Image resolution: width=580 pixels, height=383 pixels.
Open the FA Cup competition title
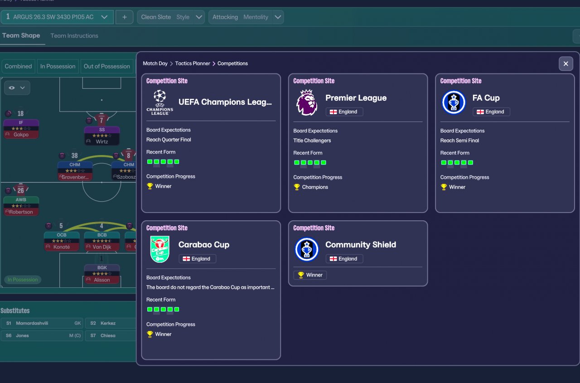[486, 98]
